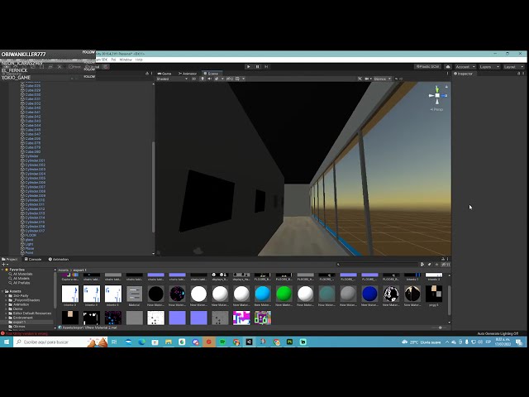Screen dimensions: 529x397
Task: Open the Help menu
Action: click(139, 60)
